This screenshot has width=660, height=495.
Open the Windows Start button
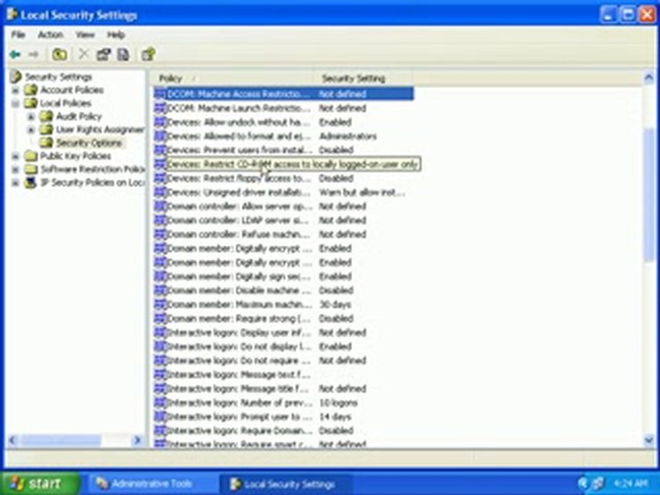point(40,483)
